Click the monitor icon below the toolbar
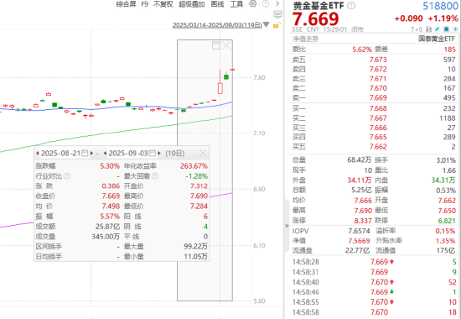 [x=277, y=14]
